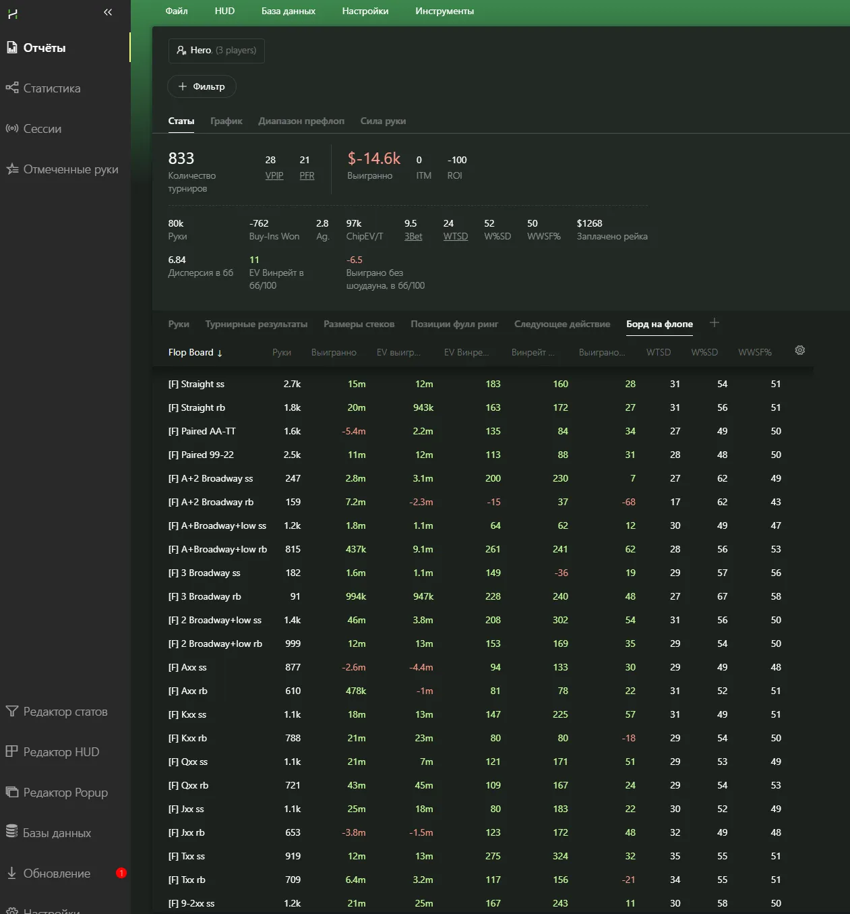Open the Hero player selector
Screen dimensions: 850x914
(216, 51)
